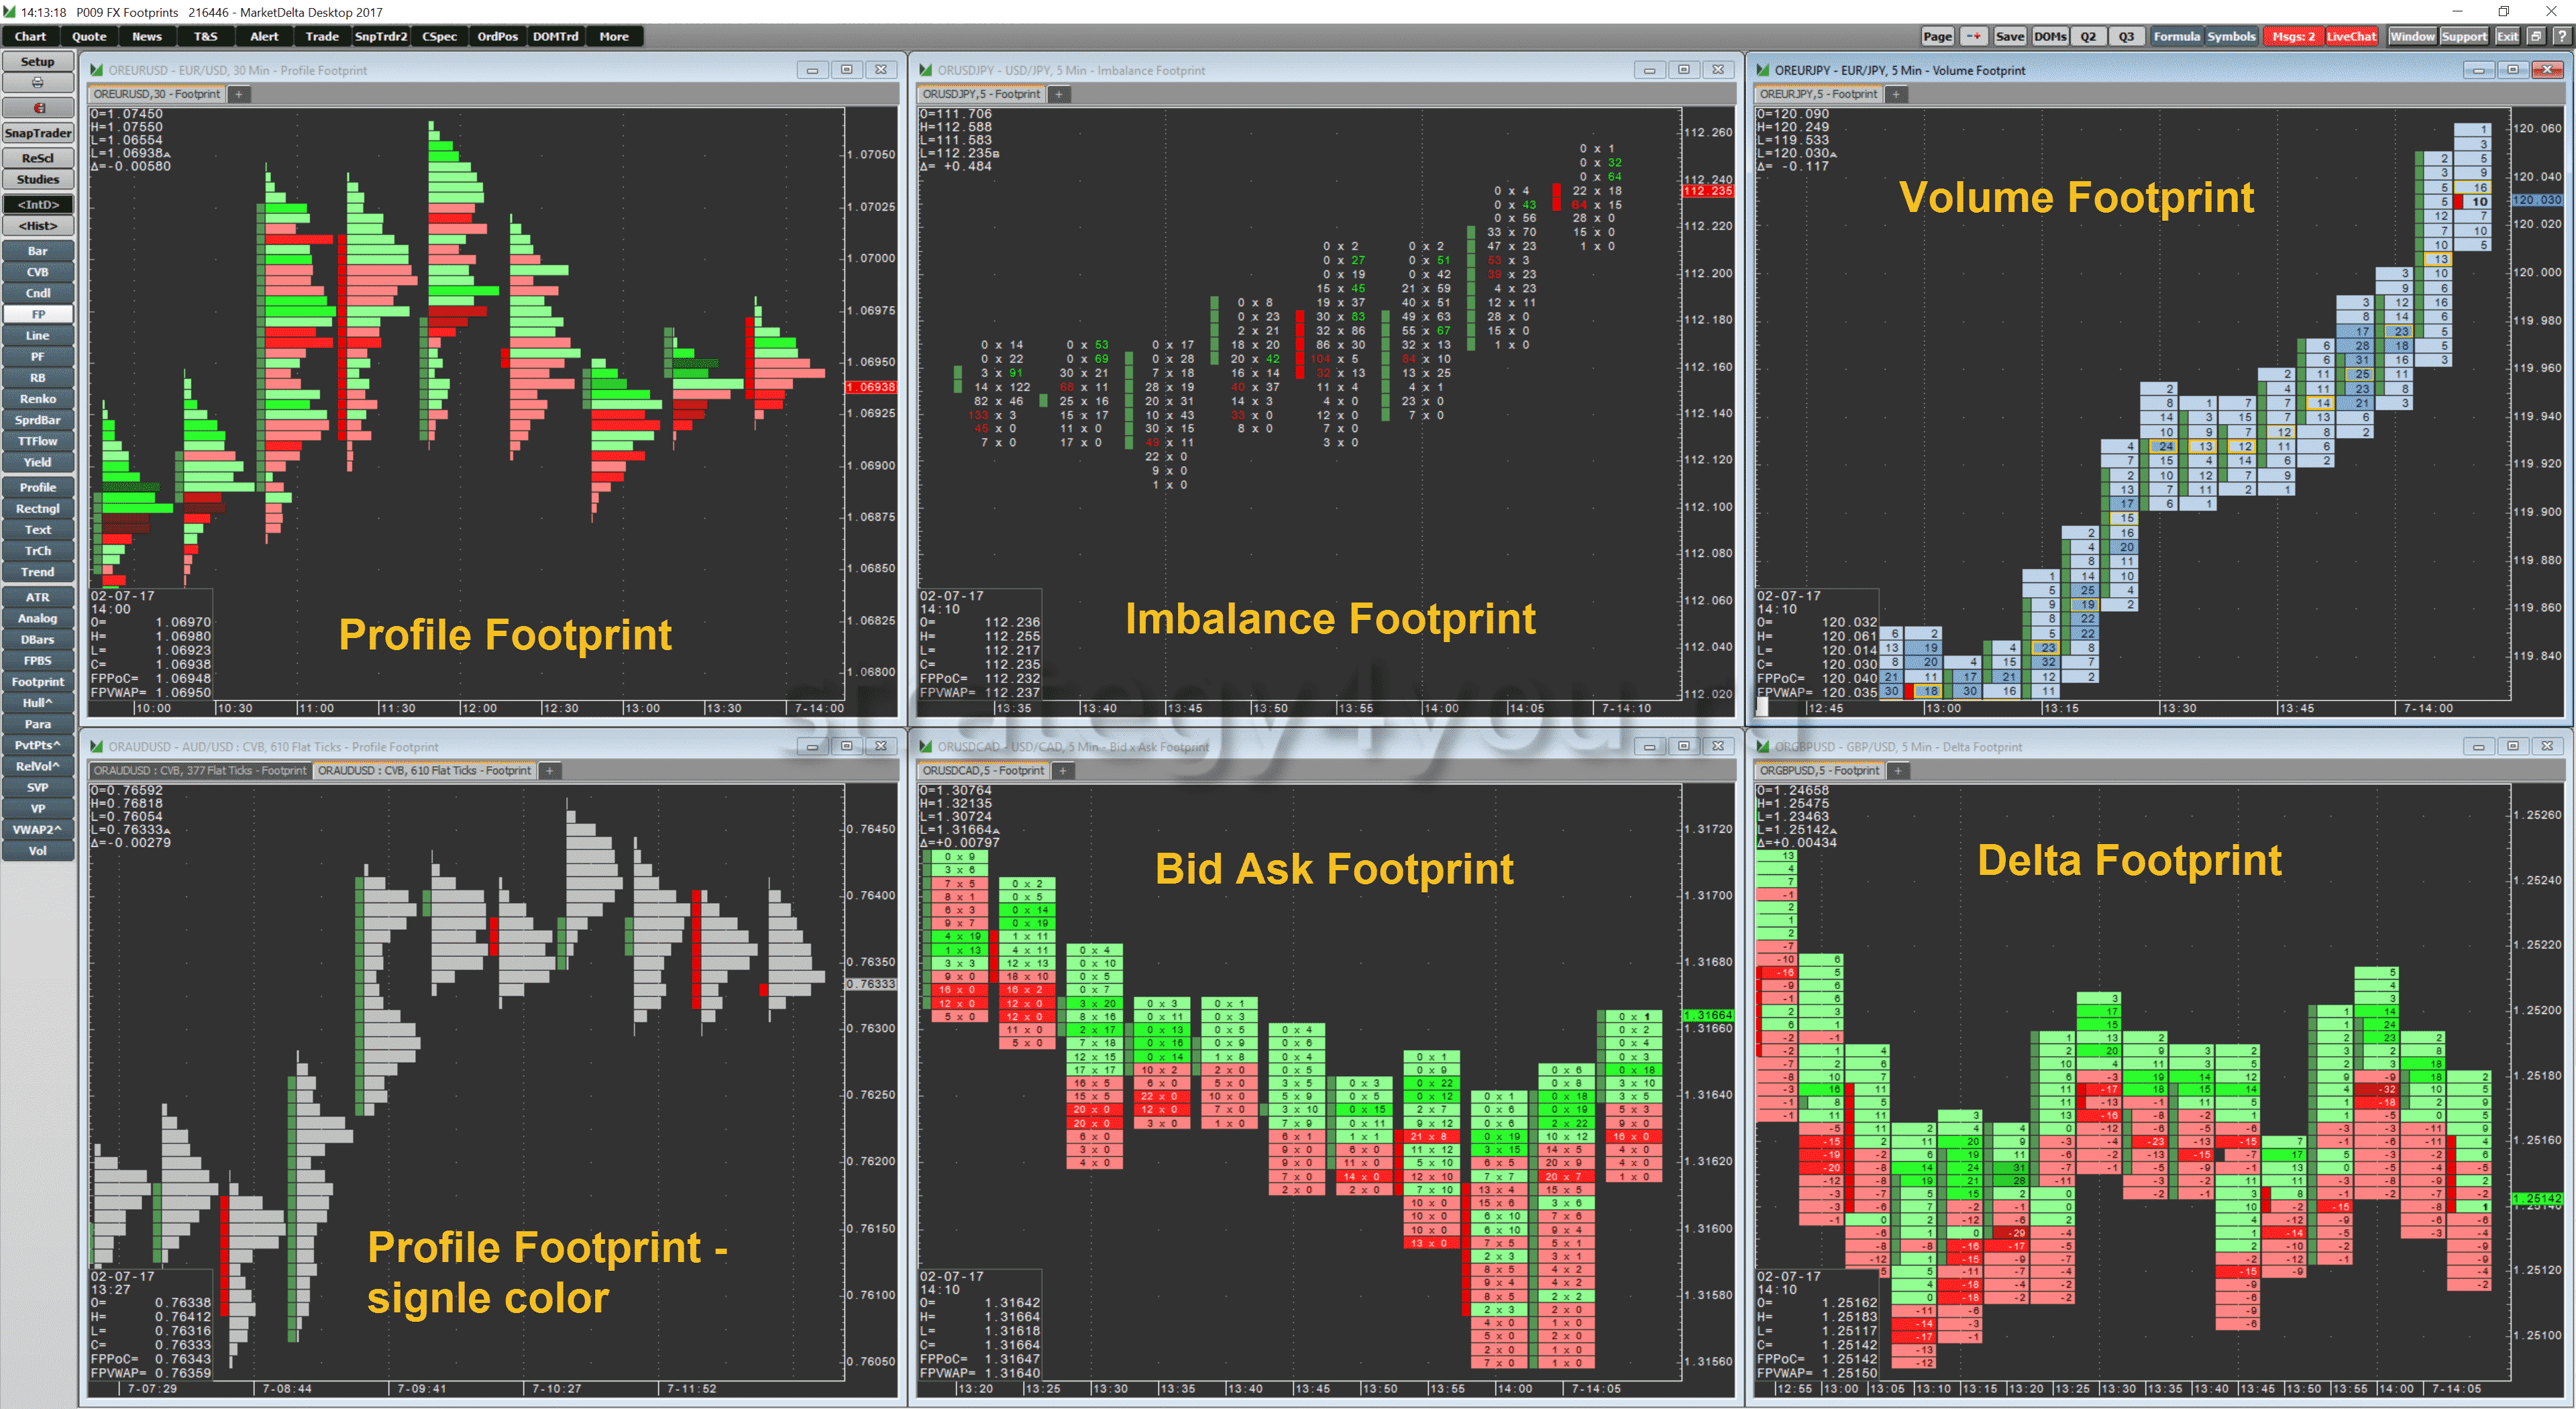Click price label 1.06938 on EURUSD axis
This screenshot has height=1409, width=2576.
pyautogui.click(x=871, y=387)
